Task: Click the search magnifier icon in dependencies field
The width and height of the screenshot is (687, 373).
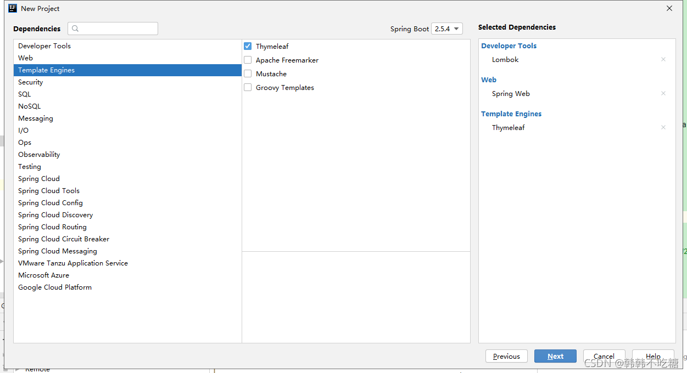Action: pyautogui.click(x=76, y=29)
